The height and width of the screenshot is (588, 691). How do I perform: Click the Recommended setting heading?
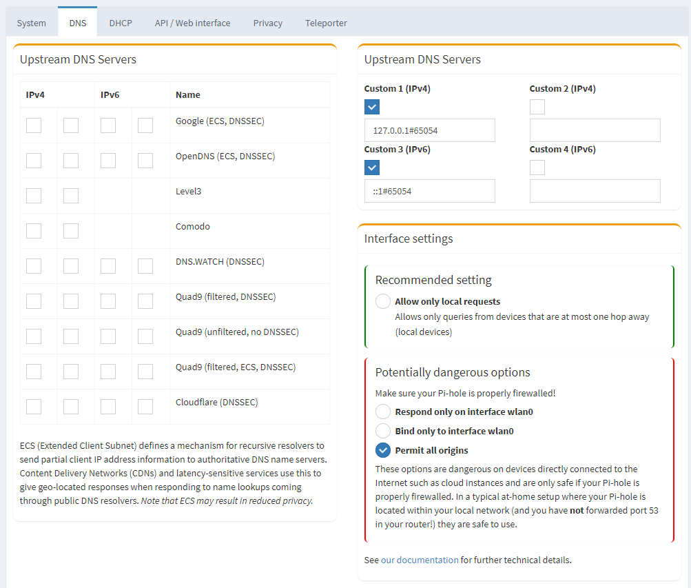433,280
